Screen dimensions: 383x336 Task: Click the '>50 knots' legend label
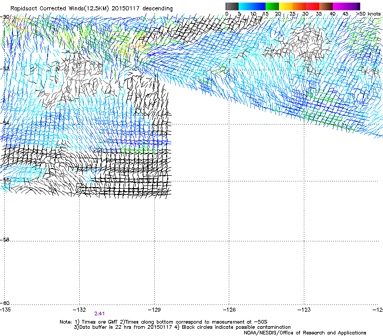coord(368,14)
